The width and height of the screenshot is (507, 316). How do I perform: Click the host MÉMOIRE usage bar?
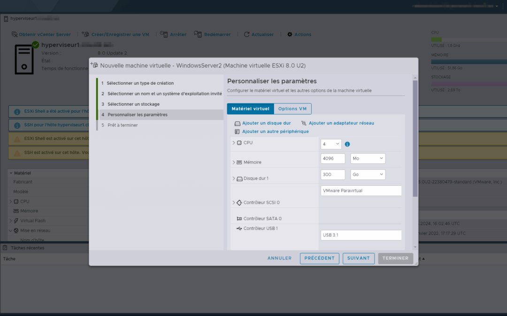[469, 62]
